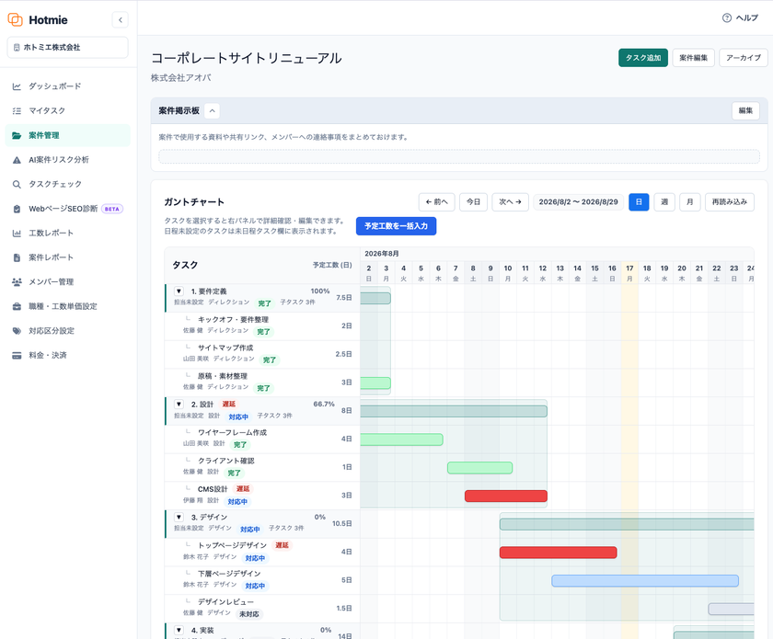773x639 pixels.
Task: Switch Gantt view to 週 (week)
Action: tap(664, 202)
